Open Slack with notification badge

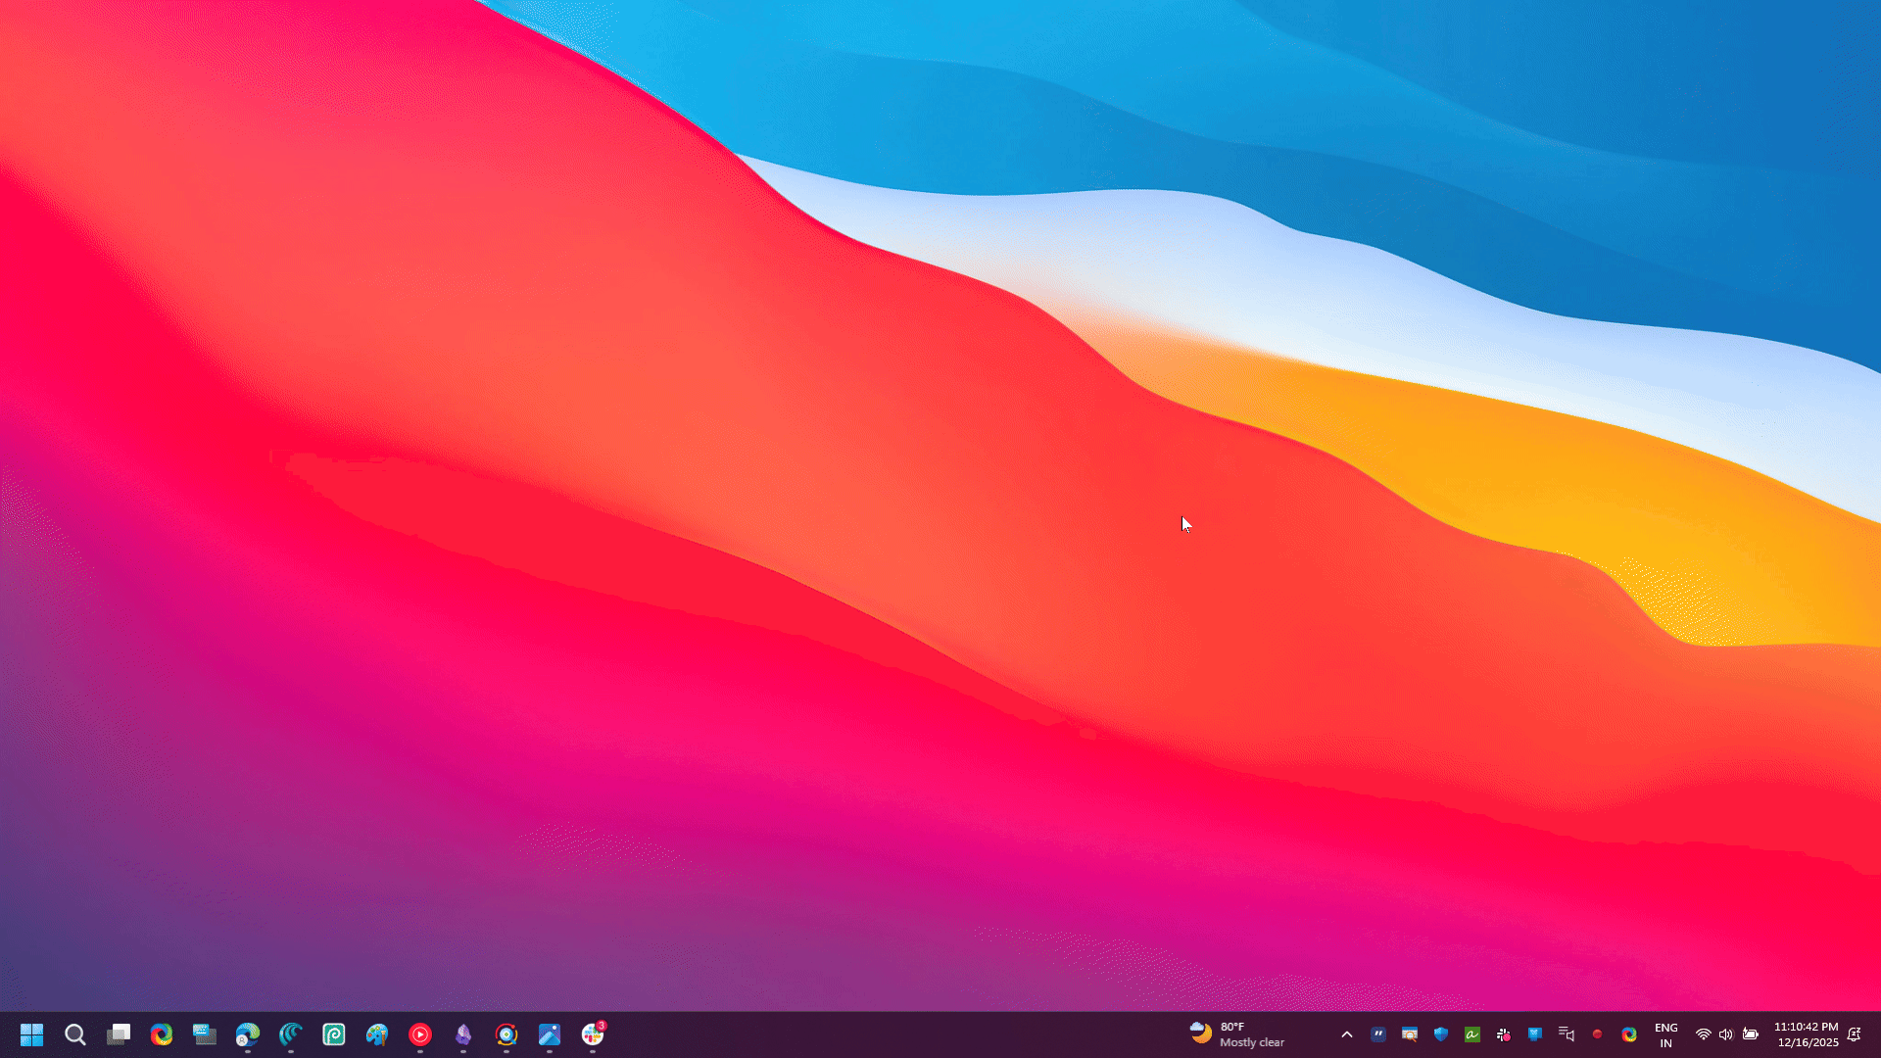tap(593, 1034)
